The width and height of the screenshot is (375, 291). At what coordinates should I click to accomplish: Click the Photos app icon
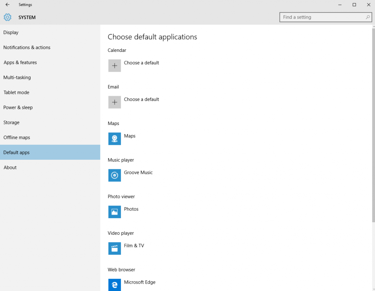[x=115, y=212]
